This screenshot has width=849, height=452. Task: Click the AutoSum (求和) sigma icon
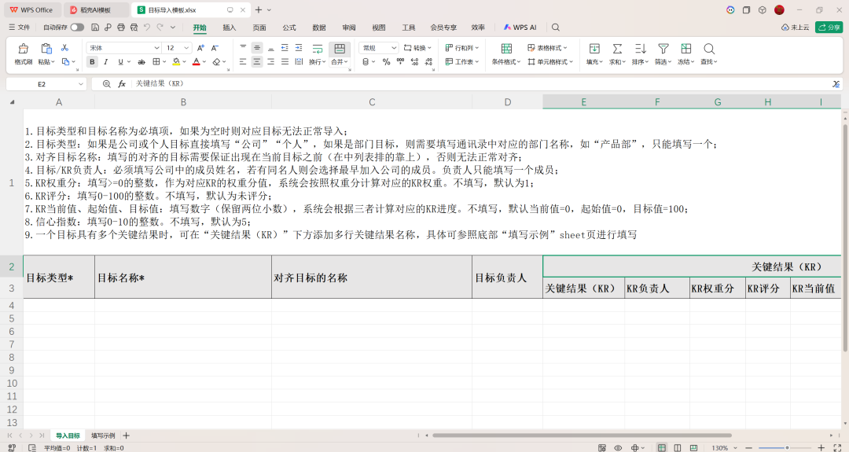(x=617, y=49)
